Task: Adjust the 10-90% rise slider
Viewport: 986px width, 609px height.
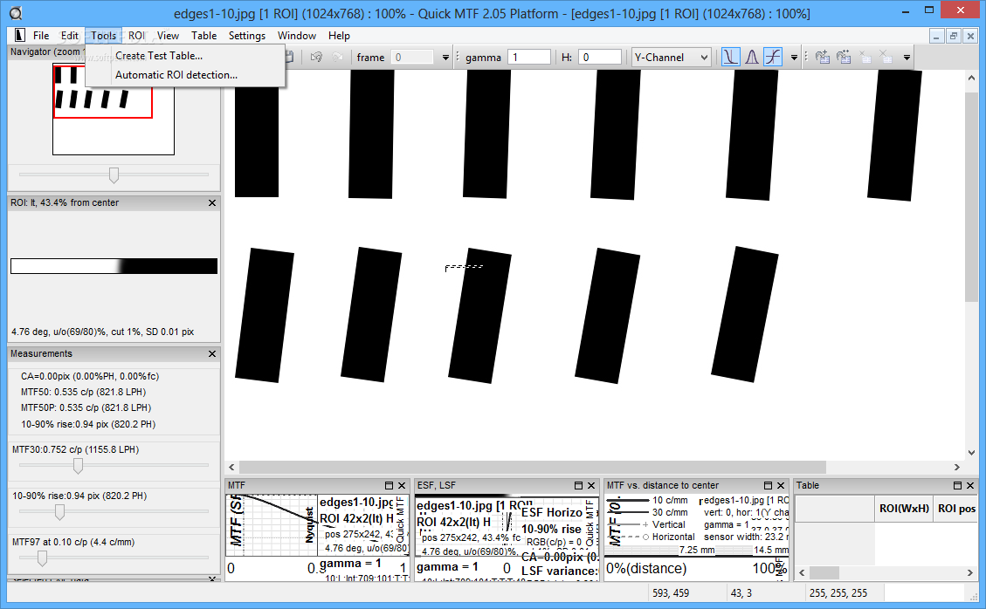Action: [59, 512]
